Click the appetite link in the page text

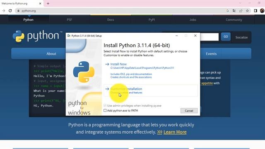(207, 83)
